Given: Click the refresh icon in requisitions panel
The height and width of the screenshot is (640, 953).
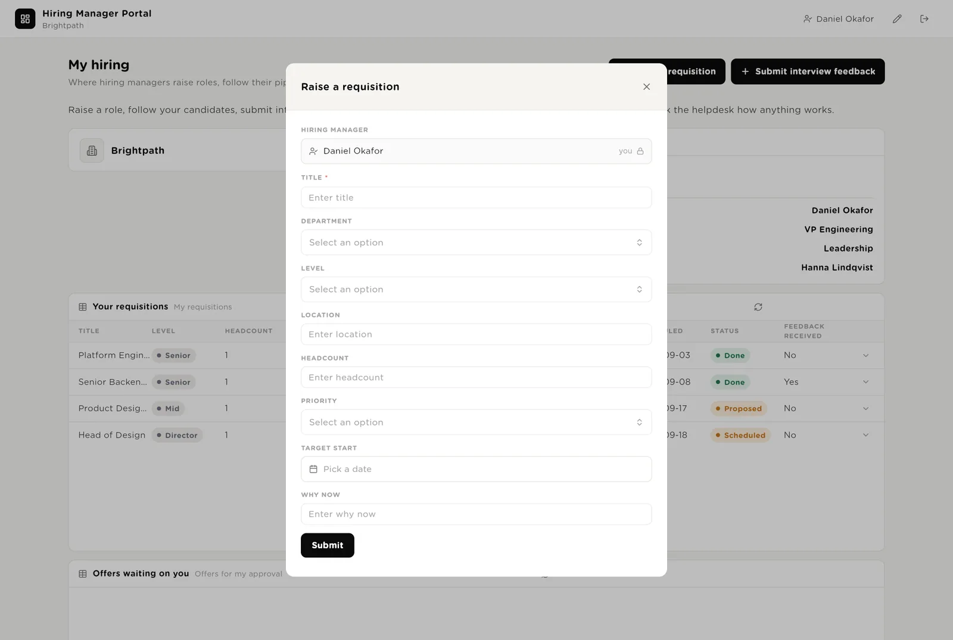Looking at the screenshot, I should 758,307.
